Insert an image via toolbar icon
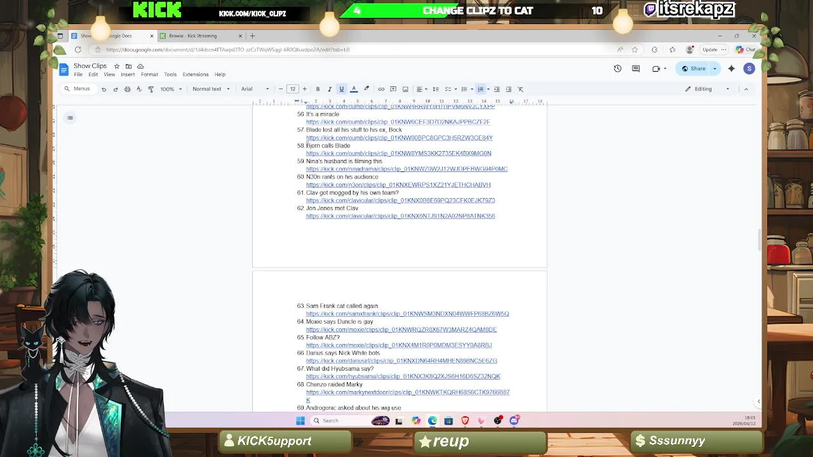This screenshot has width=813, height=457. [405, 89]
